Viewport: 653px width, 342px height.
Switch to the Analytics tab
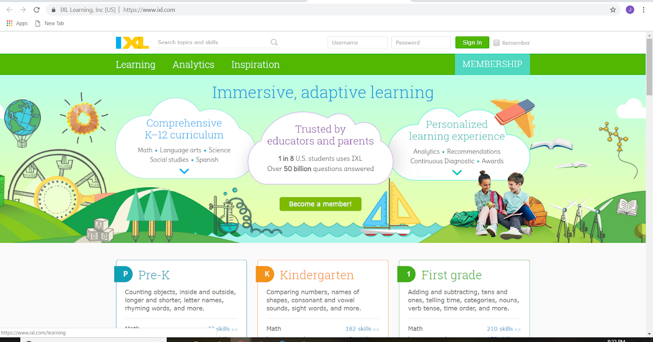(x=193, y=64)
